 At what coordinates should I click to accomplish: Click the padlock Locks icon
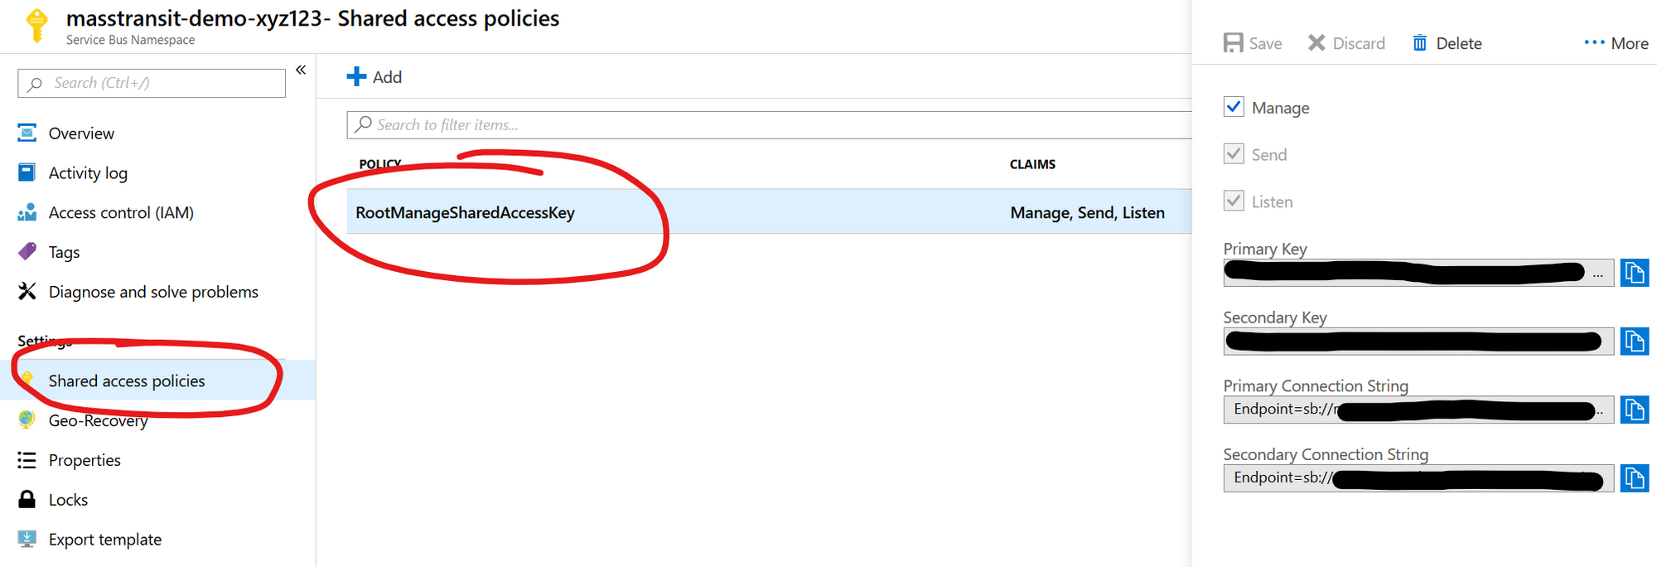point(27,499)
